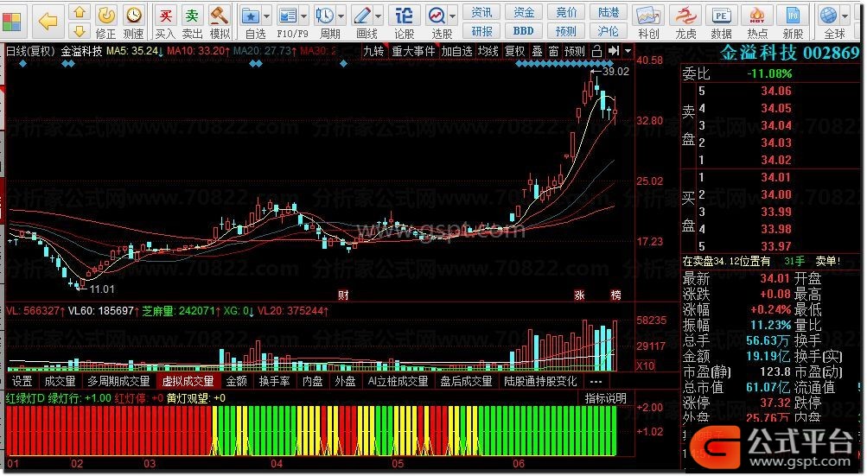Image resolution: width=867 pixels, height=476 pixels.
Task: Open the 模拟 gavel simulation icon
Action: tap(220, 16)
